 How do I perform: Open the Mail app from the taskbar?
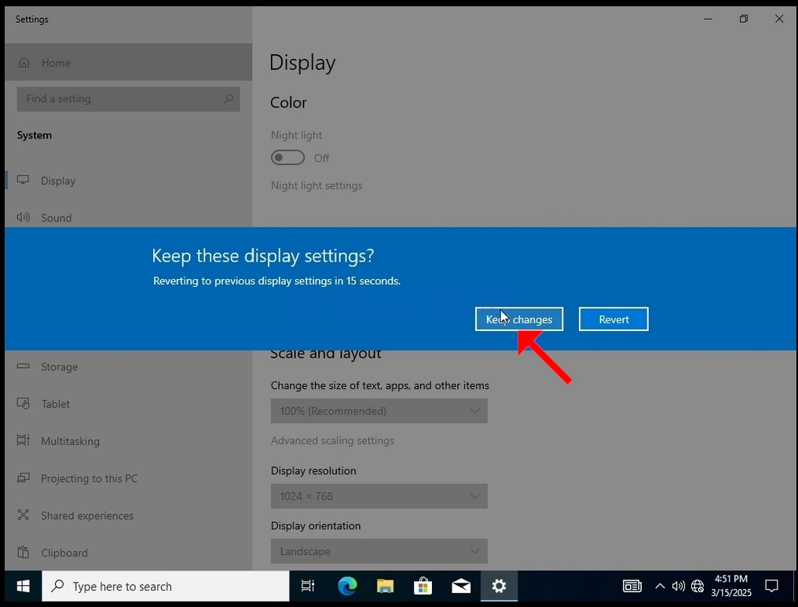461,586
